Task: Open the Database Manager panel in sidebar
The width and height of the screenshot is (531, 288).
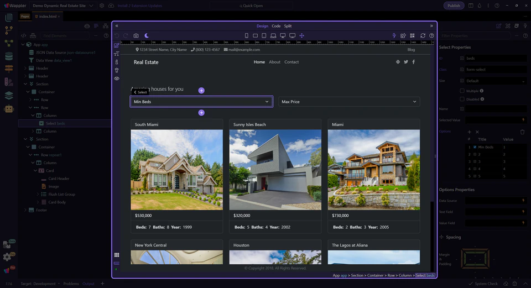Action: pyautogui.click(x=8, y=56)
